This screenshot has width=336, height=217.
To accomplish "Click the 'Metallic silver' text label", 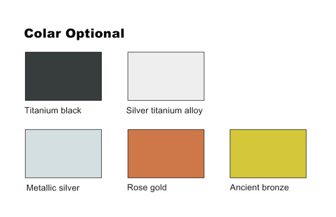I will (x=53, y=188).
